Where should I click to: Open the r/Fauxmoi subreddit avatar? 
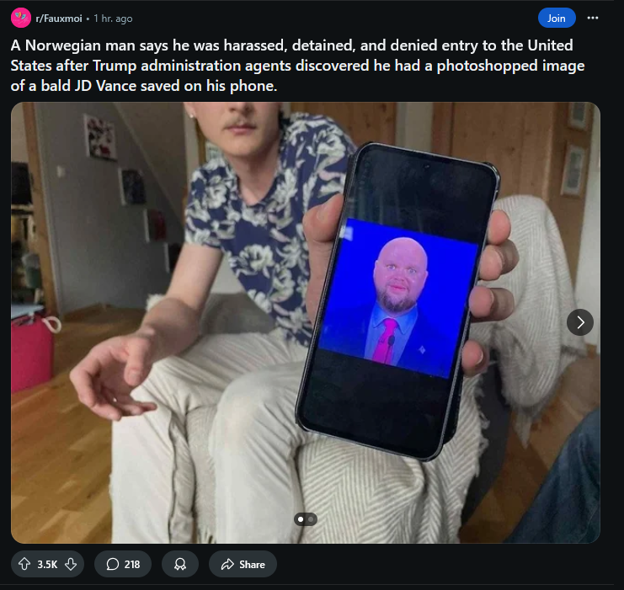[x=21, y=18]
